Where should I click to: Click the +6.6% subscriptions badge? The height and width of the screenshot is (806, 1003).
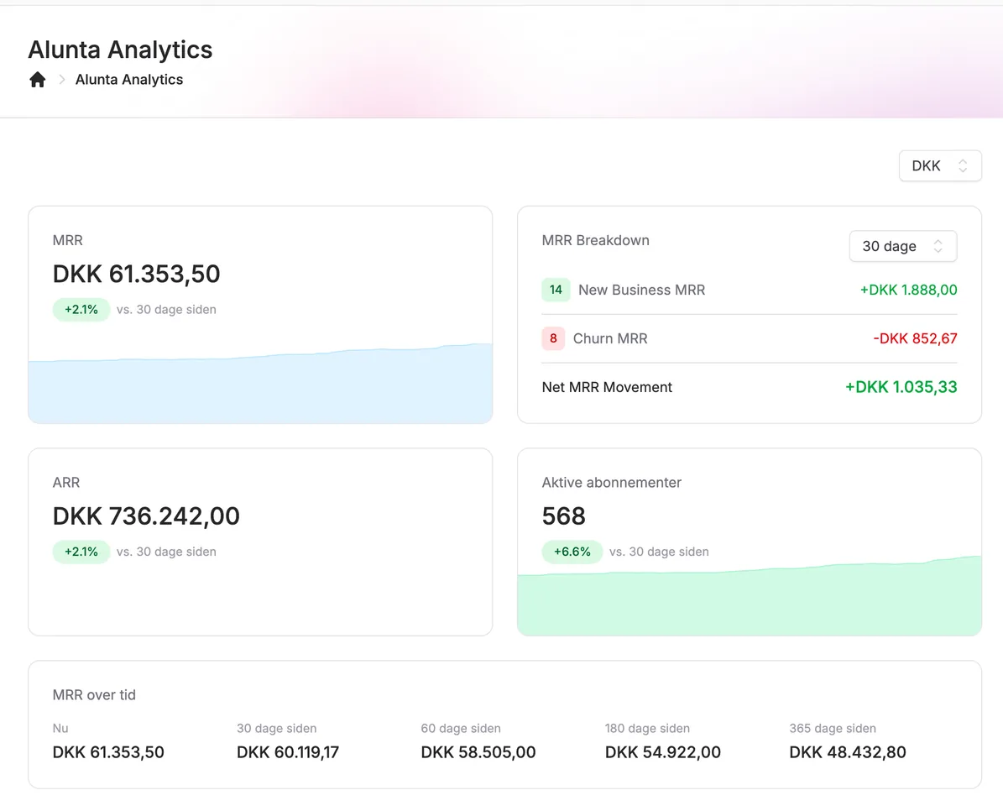[x=572, y=552]
